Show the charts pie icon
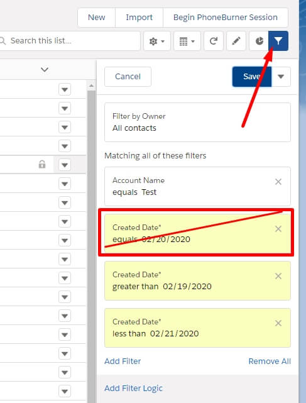Screen dimensions: 306x403 pyautogui.click(x=259, y=41)
